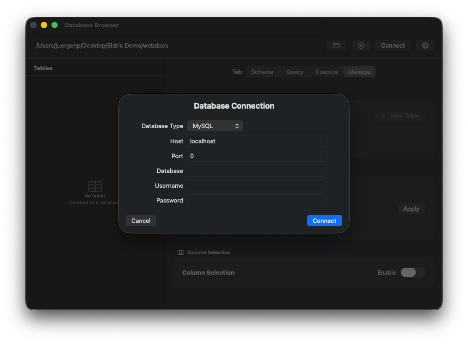Click the Host field showing localhost

(x=257, y=141)
